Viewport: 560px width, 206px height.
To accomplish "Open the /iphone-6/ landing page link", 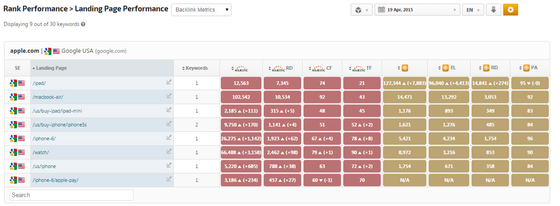I will click(x=44, y=139).
